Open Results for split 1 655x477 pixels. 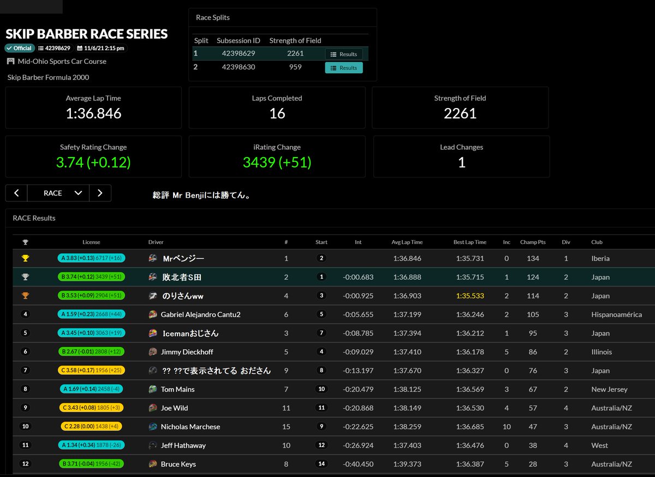(x=344, y=54)
